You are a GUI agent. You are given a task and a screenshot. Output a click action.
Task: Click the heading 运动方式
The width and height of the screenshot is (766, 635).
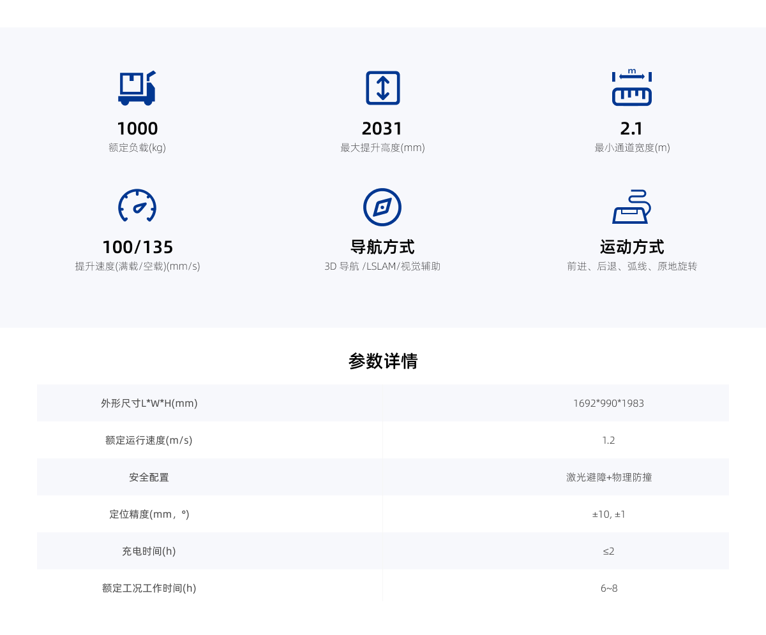[x=632, y=247]
